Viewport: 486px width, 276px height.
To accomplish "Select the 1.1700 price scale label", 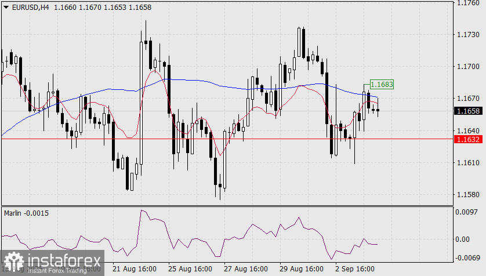I will coord(468,66).
